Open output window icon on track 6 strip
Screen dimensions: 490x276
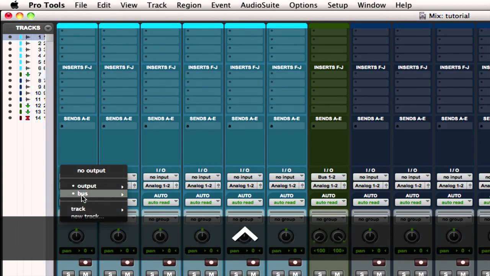click(302, 186)
